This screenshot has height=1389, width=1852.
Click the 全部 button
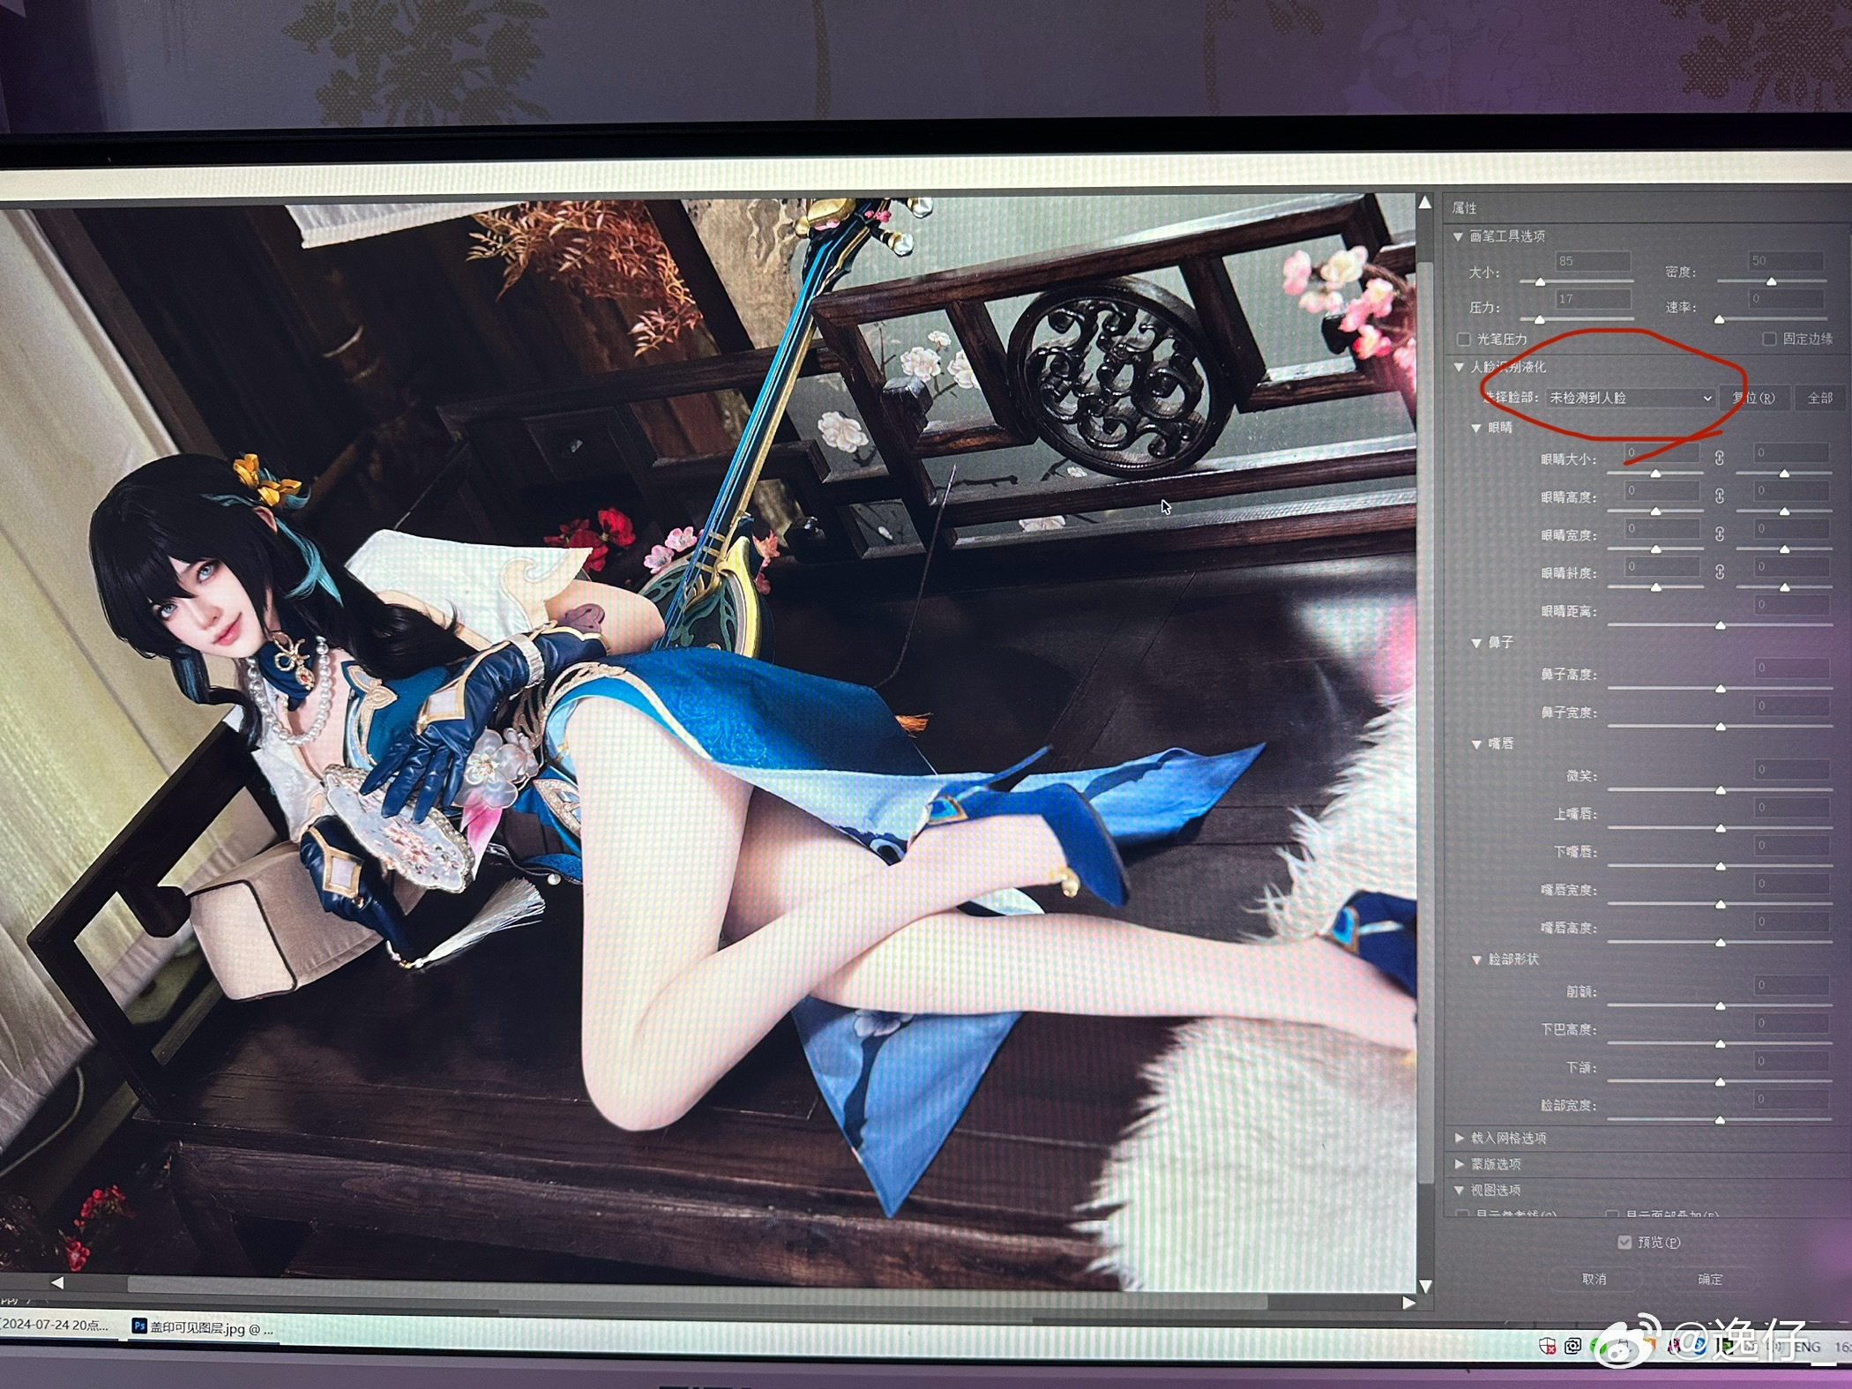(x=1820, y=398)
